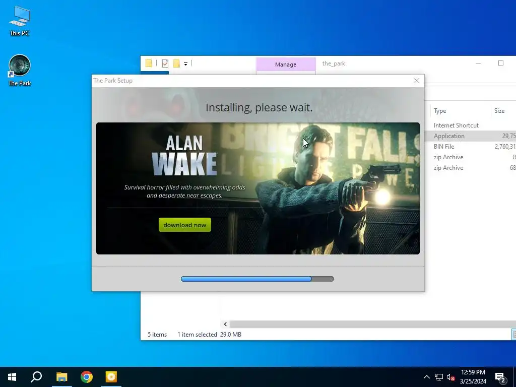This screenshot has width=516, height=387.
Task: Select the BIN File row
Action: (471, 147)
